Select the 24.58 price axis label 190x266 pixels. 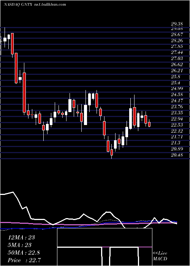coord(177,95)
